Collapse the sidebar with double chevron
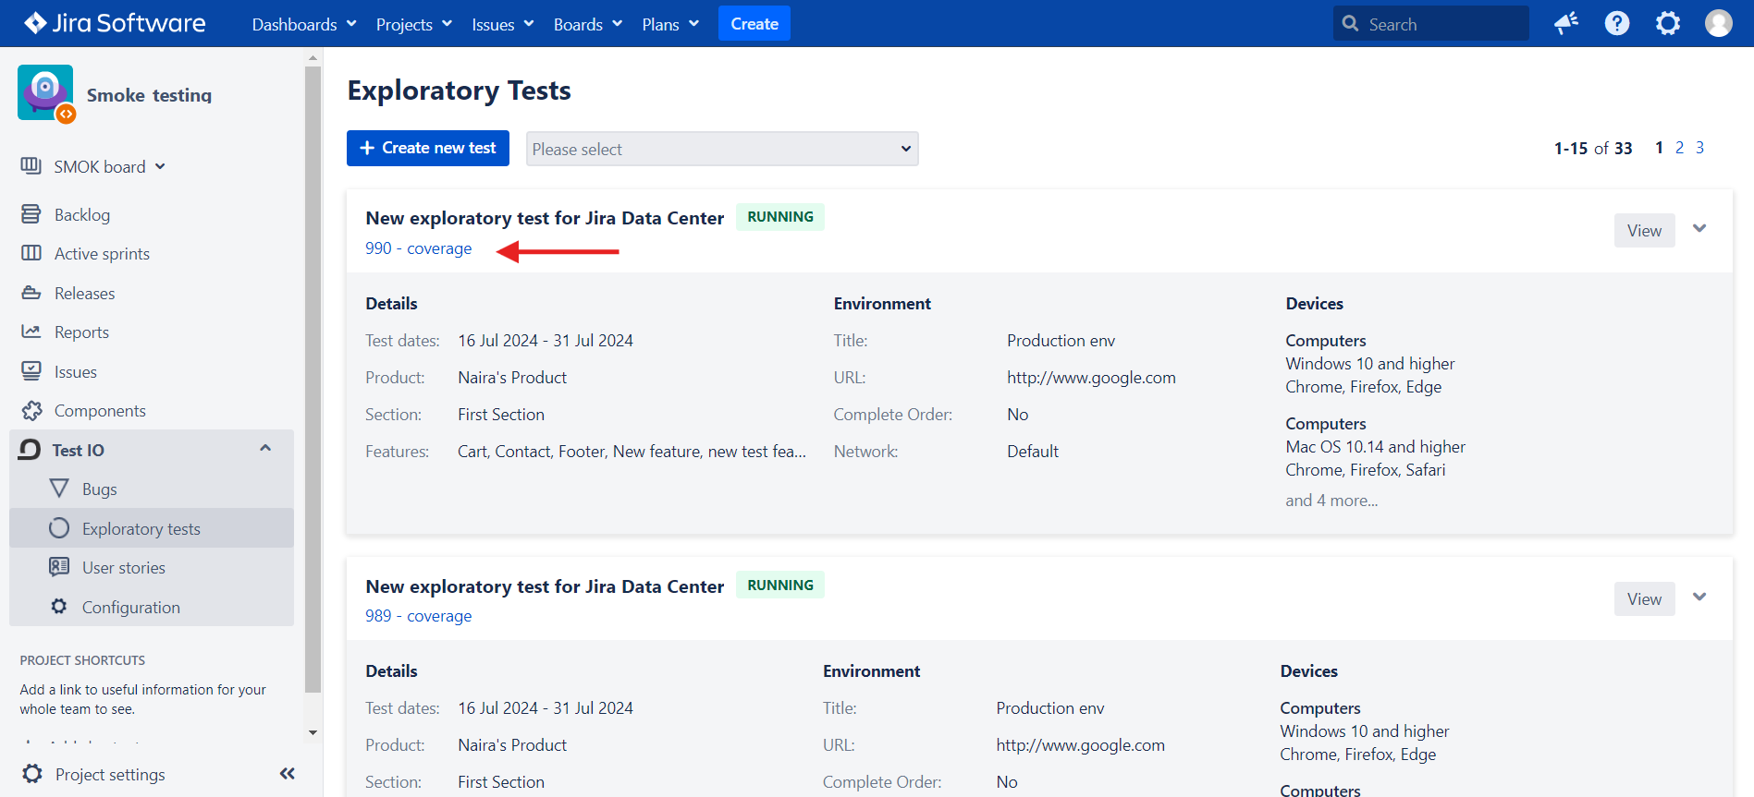This screenshot has width=1754, height=797. 288,774
